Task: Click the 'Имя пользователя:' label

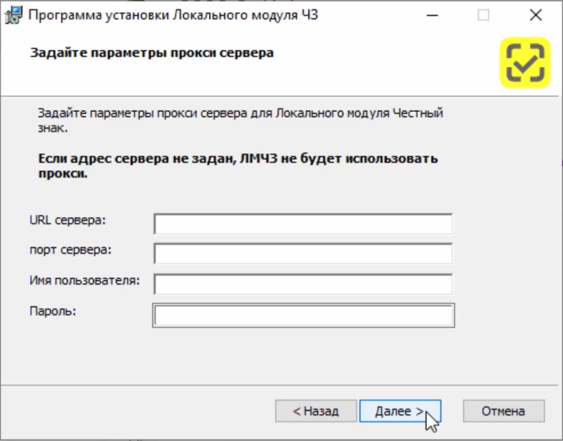Action: pos(84,280)
